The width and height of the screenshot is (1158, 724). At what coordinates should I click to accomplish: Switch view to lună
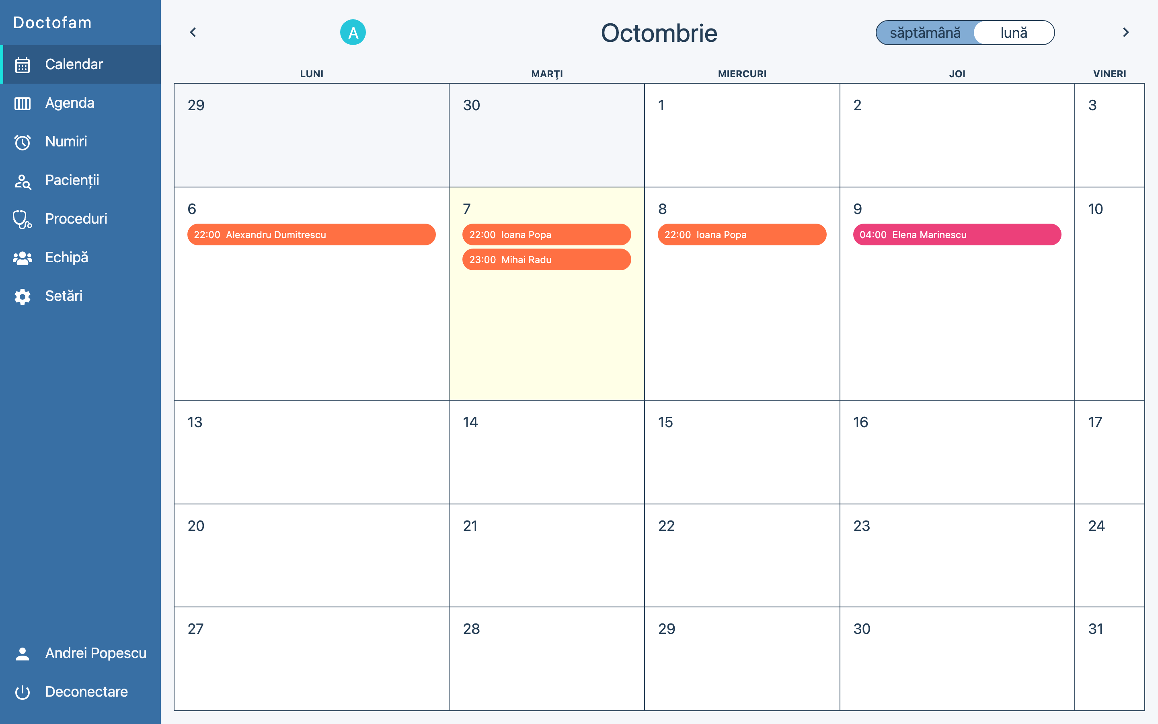click(1014, 33)
